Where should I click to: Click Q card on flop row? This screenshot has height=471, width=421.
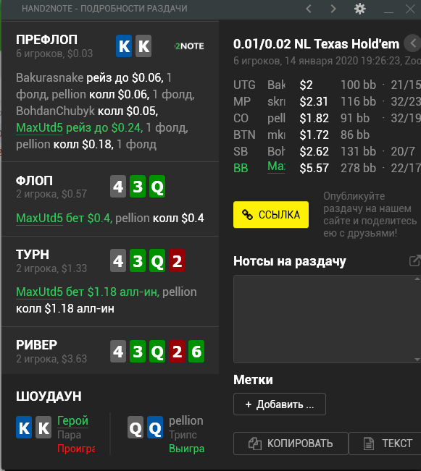(x=157, y=187)
